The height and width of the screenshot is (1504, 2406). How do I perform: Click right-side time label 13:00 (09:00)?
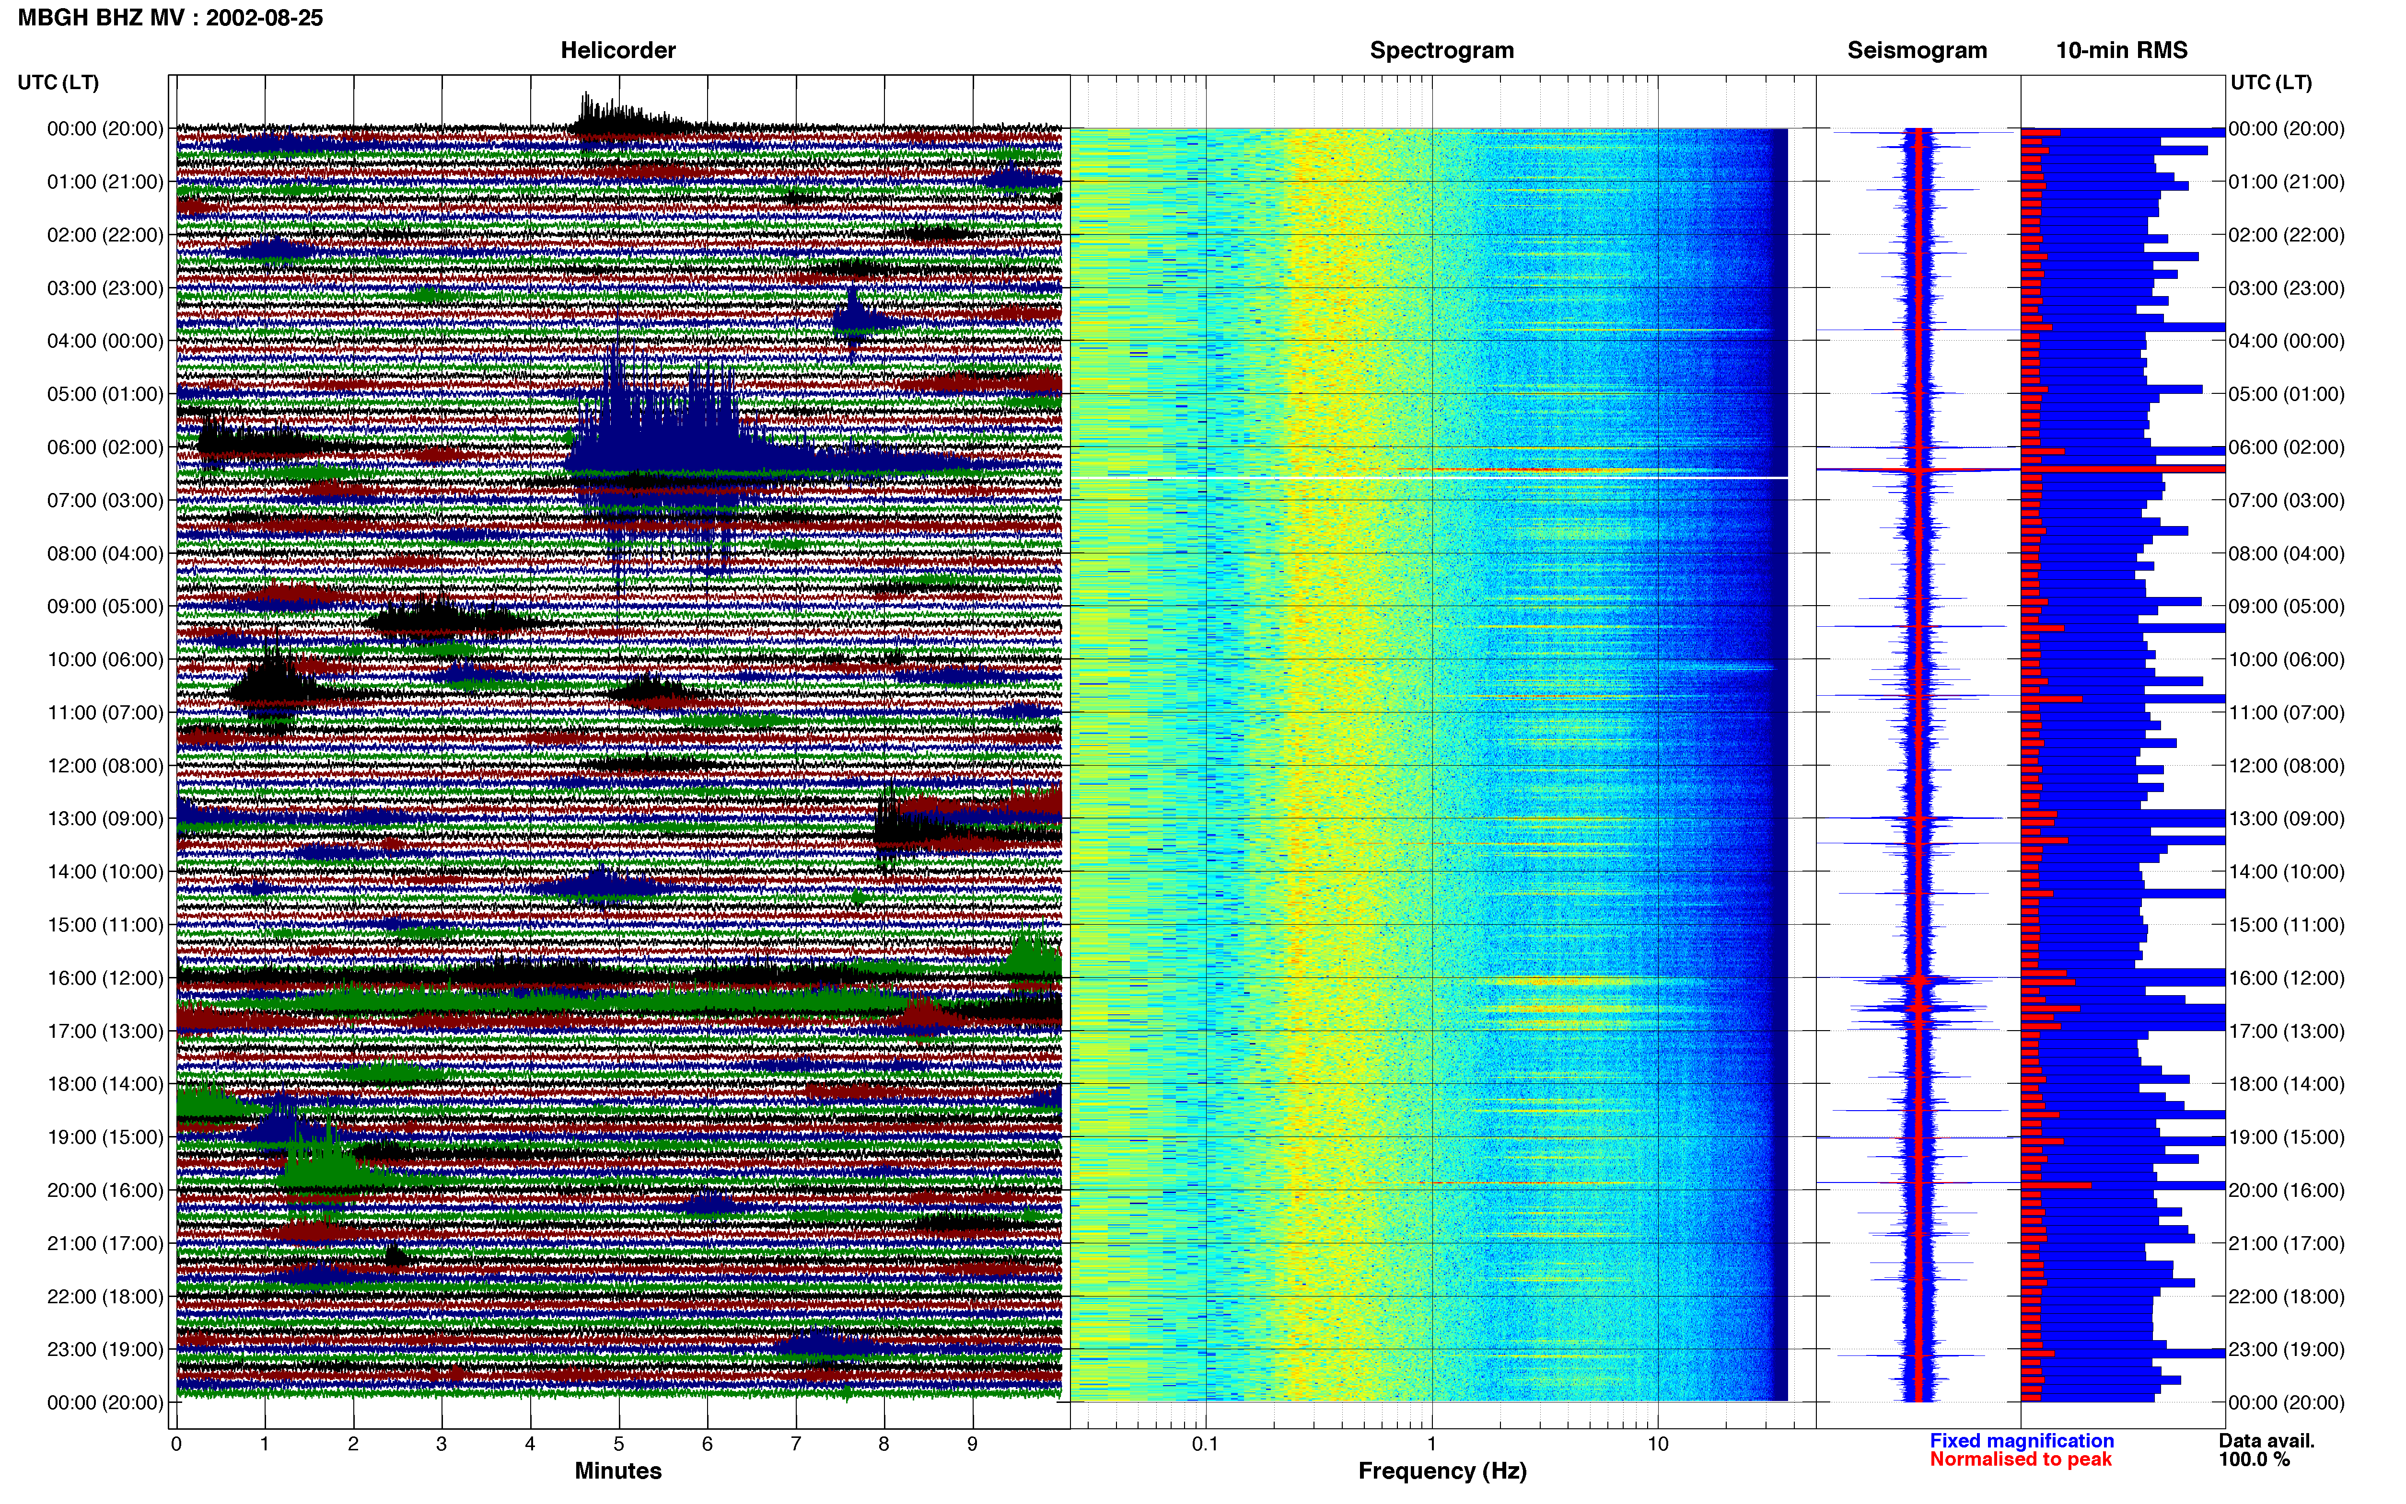(x=2287, y=818)
